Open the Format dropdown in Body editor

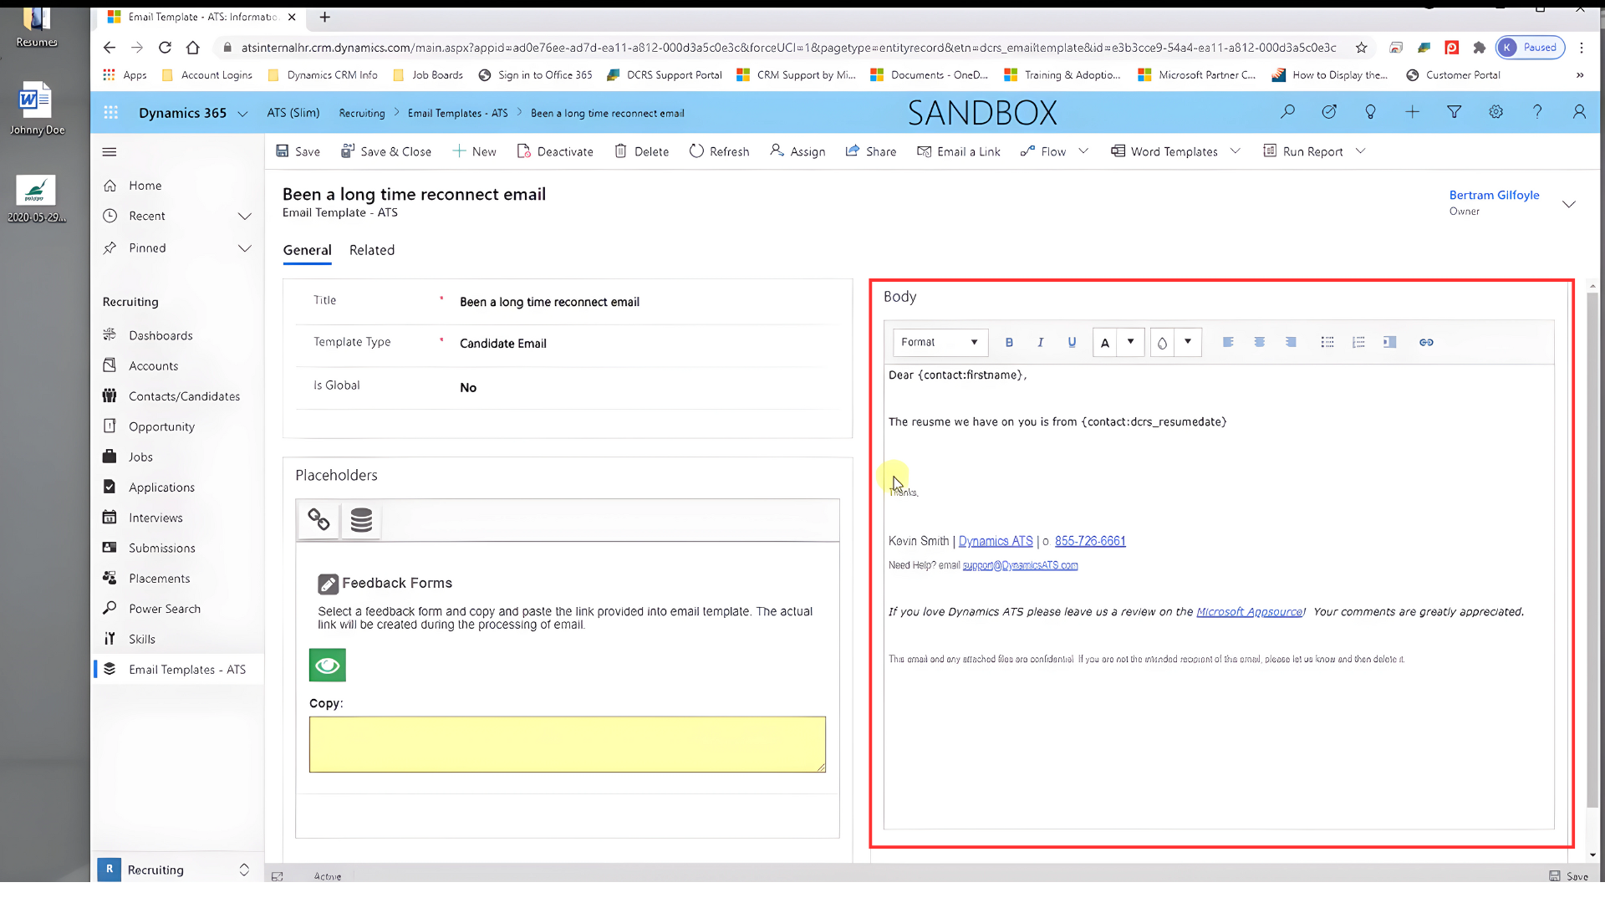pos(940,342)
